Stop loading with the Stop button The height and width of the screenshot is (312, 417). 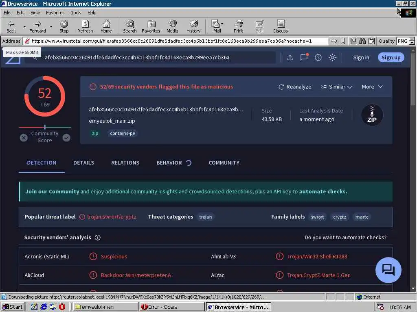pyautogui.click(x=64, y=26)
